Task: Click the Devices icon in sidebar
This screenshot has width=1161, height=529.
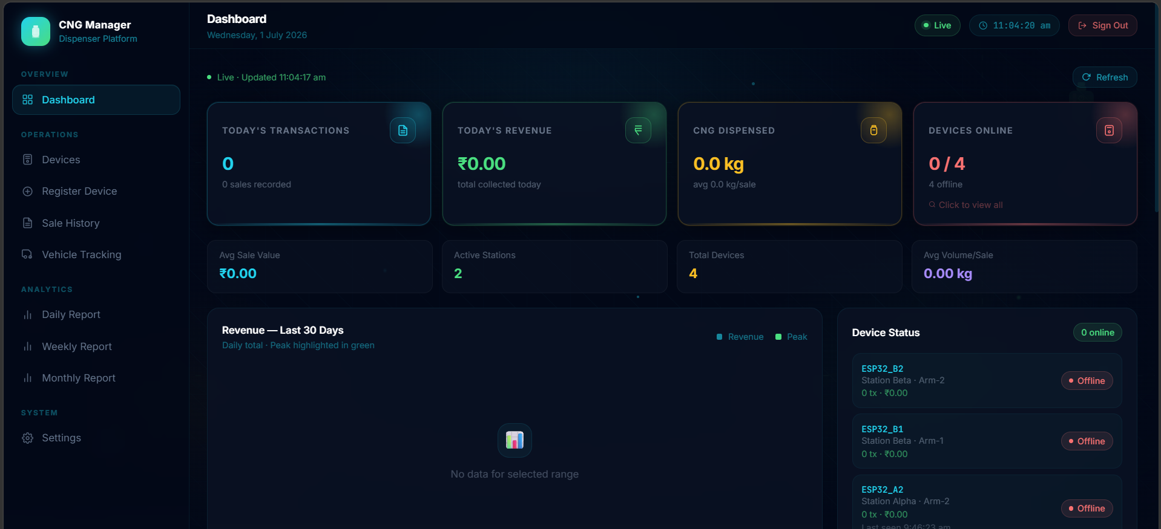Action: click(x=28, y=160)
